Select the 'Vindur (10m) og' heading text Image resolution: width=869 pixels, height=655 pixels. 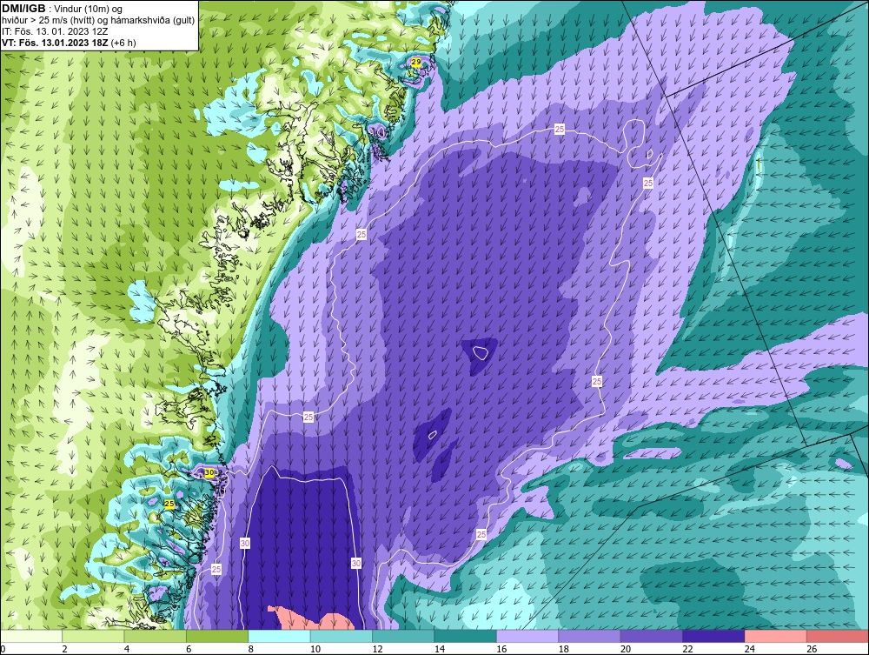tap(90, 9)
